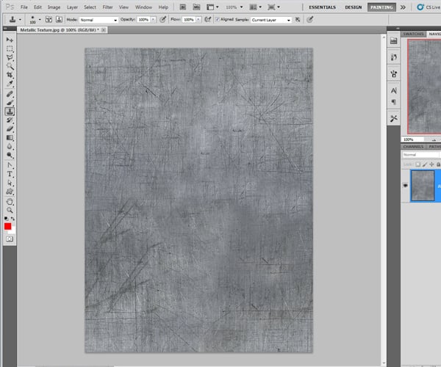
Task: Select the Type tool
Action: 10,174
